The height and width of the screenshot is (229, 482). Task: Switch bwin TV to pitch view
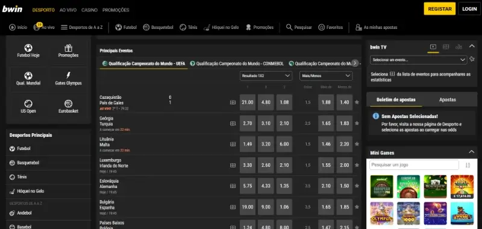pyautogui.click(x=446, y=47)
